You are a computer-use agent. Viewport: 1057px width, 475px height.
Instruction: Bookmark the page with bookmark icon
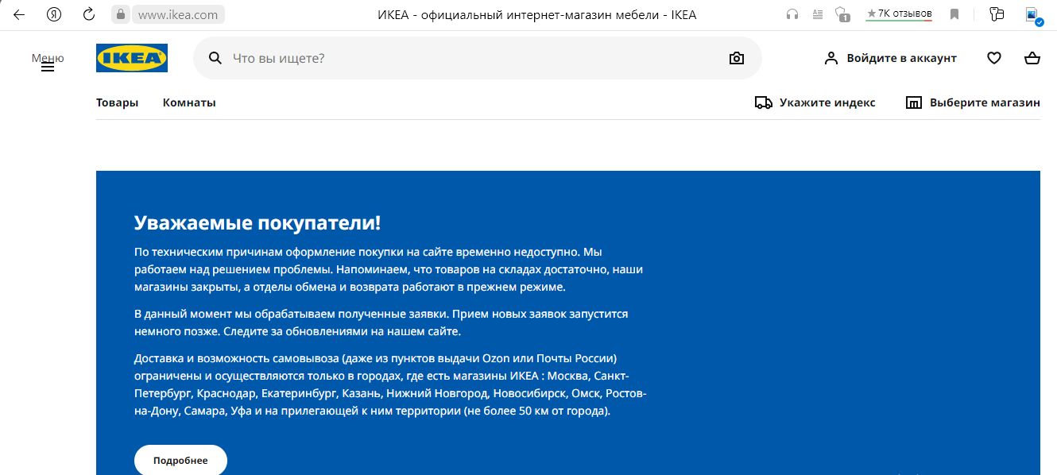(x=954, y=14)
